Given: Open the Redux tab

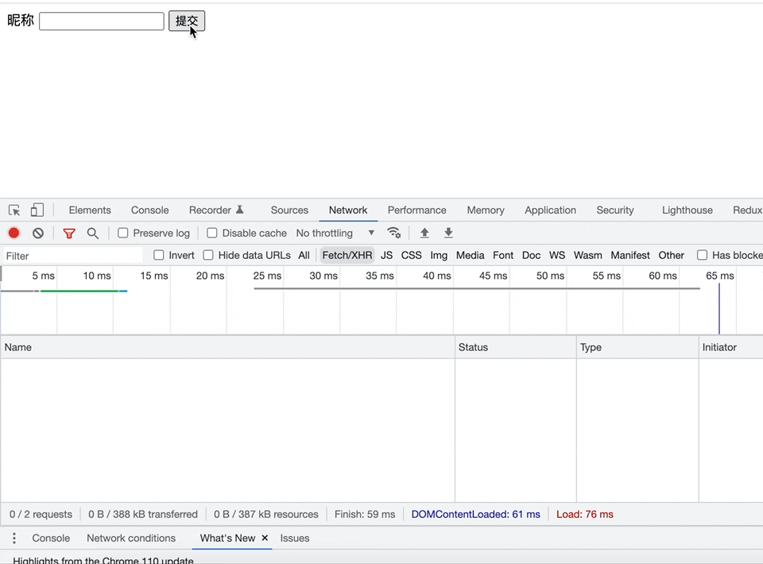Looking at the screenshot, I should (x=747, y=210).
